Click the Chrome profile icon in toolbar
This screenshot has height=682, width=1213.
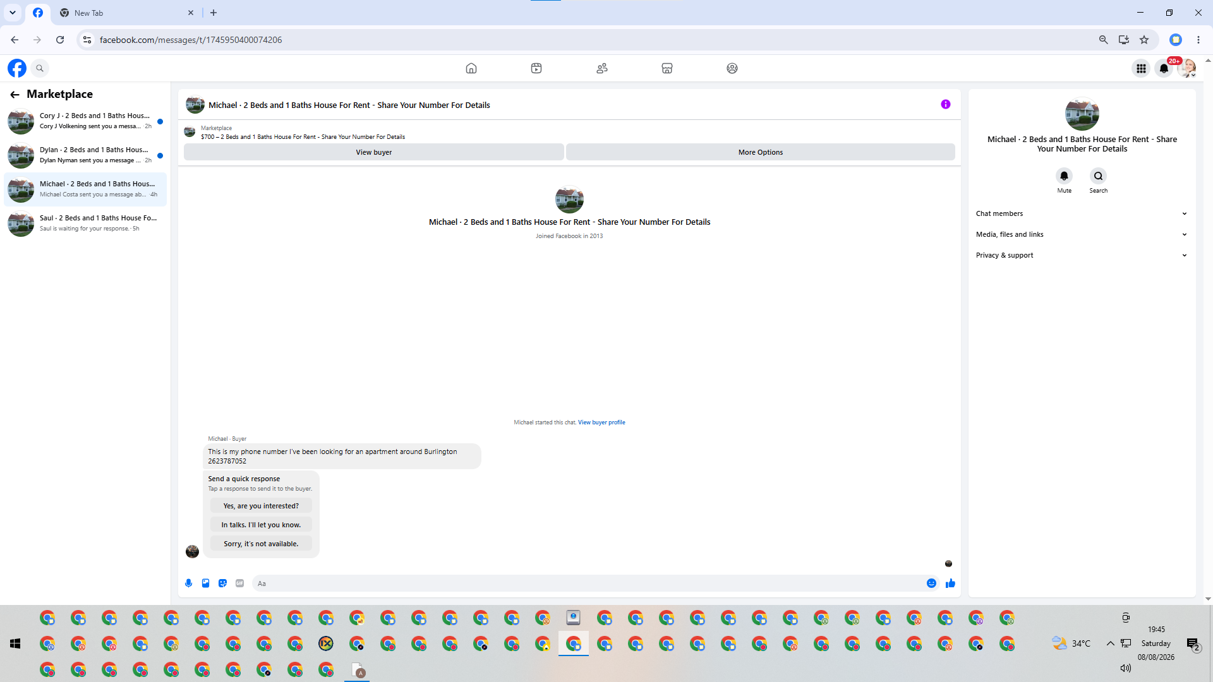[1176, 40]
